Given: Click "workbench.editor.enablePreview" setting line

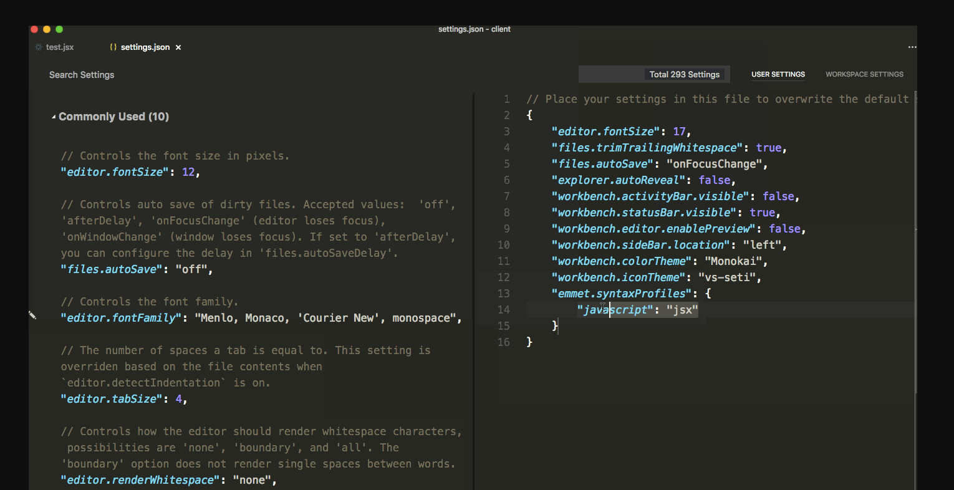Looking at the screenshot, I should 678,229.
